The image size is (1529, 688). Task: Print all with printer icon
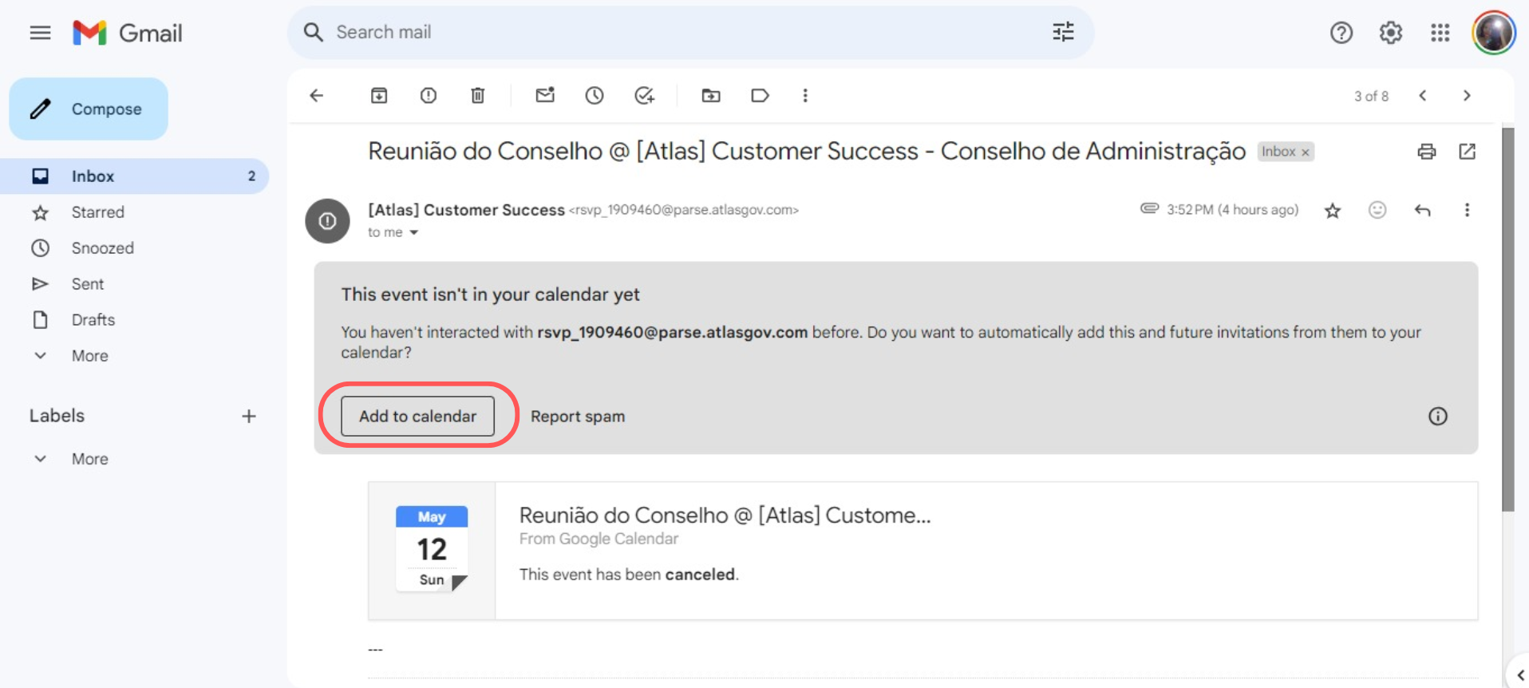point(1427,152)
